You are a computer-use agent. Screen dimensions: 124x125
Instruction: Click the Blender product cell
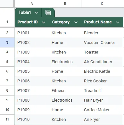(x=102, y=33)
